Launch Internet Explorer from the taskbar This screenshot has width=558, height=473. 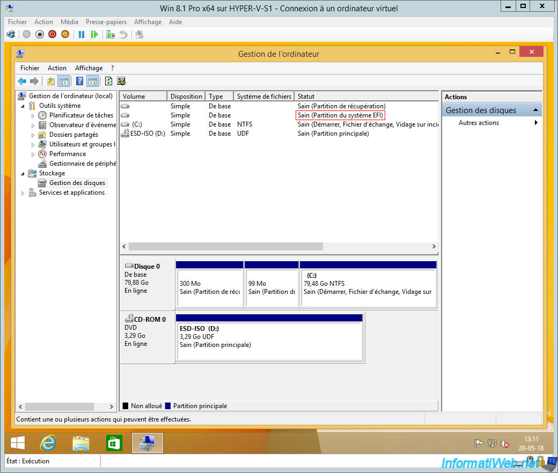[x=48, y=443]
